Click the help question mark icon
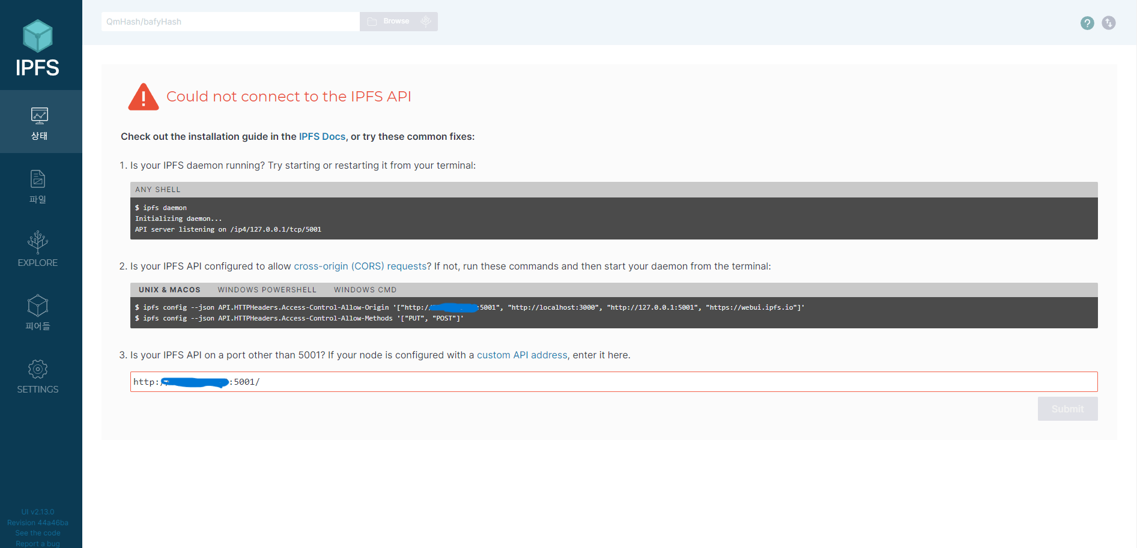The height and width of the screenshot is (548, 1137). (x=1087, y=23)
